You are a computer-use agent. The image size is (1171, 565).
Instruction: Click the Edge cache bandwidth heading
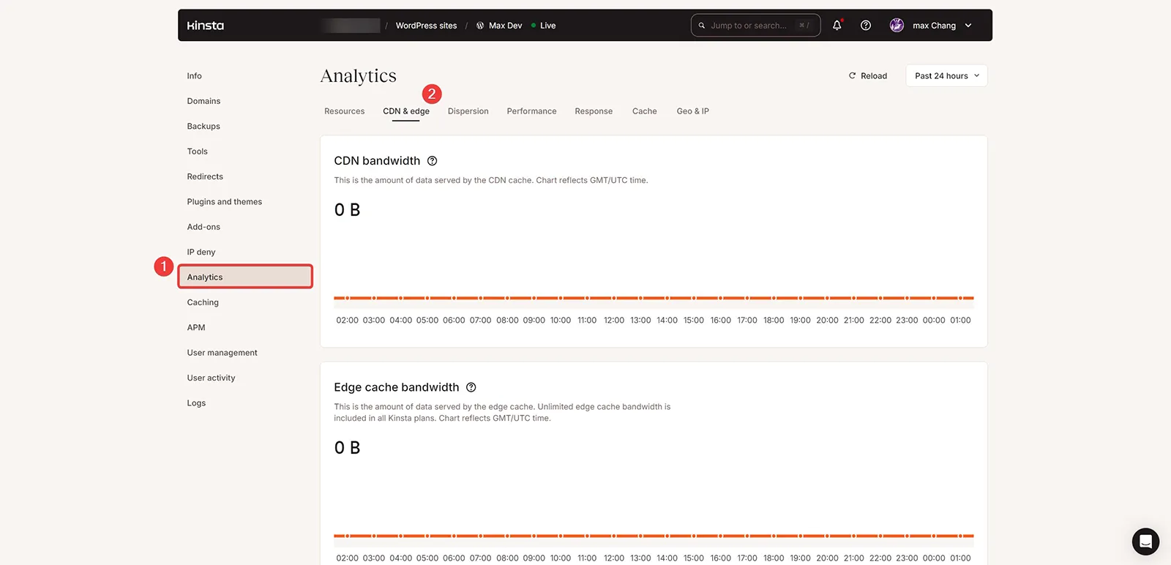click(x=397, y=387)
